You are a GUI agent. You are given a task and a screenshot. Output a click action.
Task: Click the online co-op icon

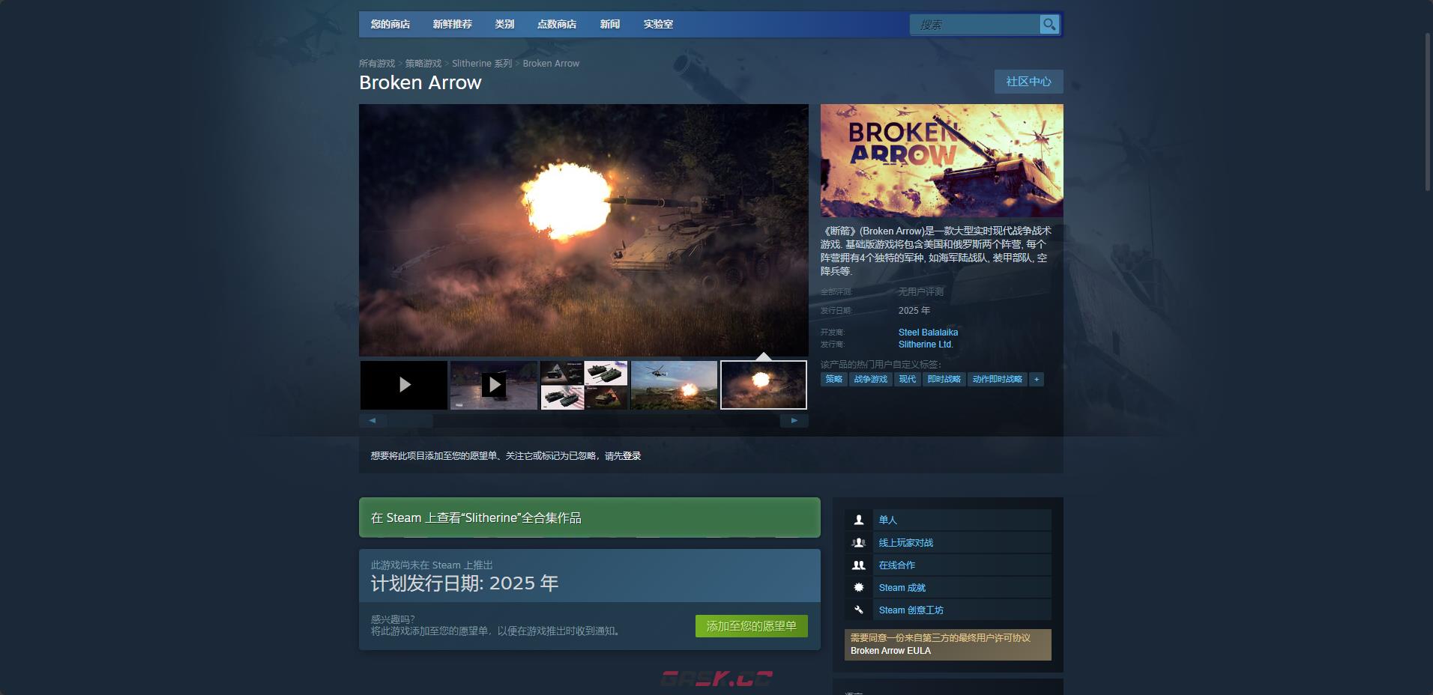(859, 565)
